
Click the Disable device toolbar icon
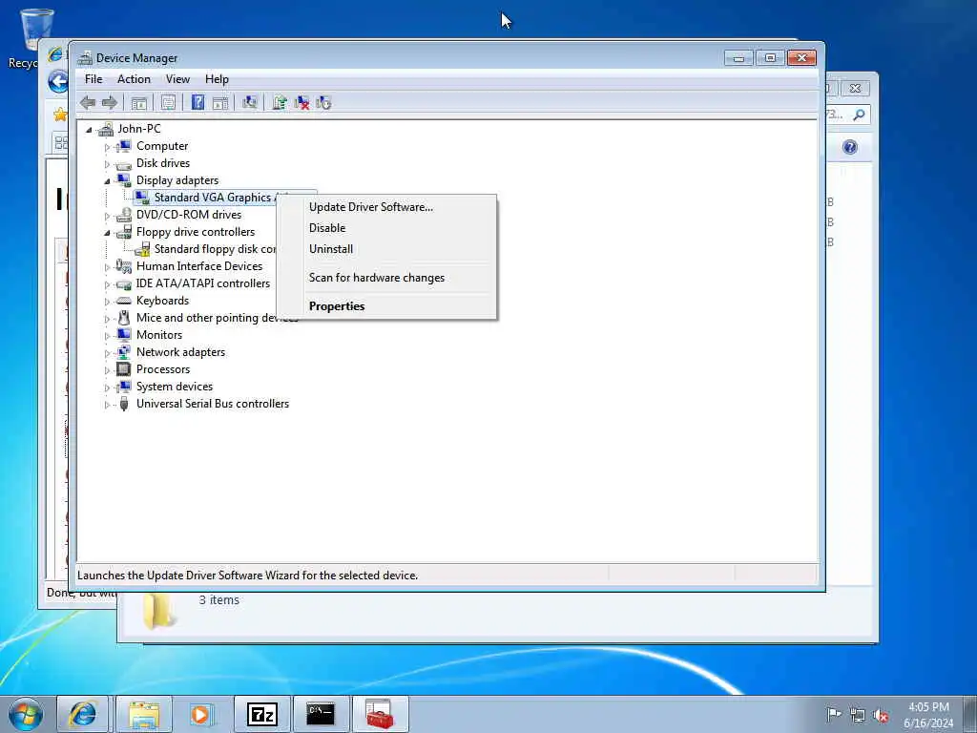point(324,103)
